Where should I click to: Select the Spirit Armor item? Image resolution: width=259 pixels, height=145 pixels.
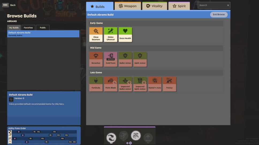point(140,59)
